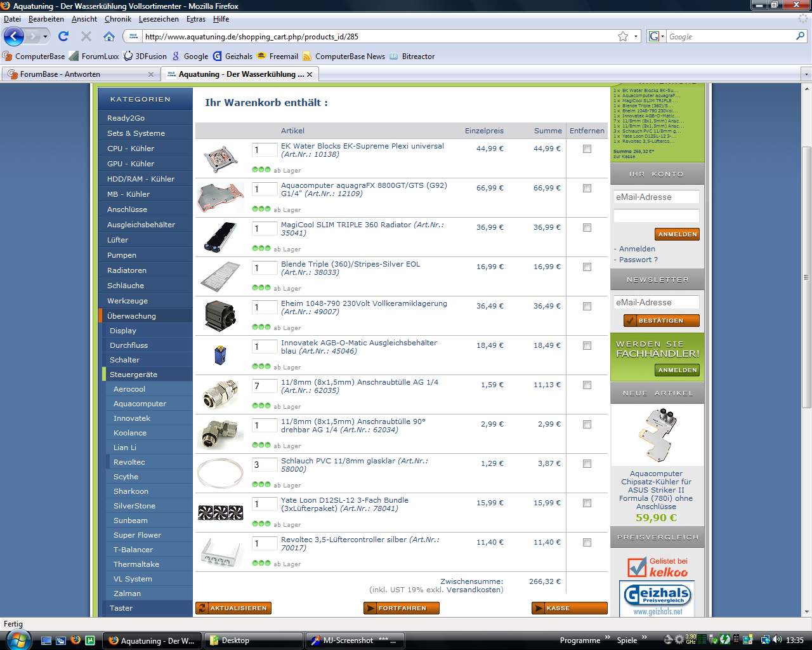Image resolution: width=812 pixels, height=650 pixels.
Task: Click the KASSE checkout button
Action: coord(570,608)
